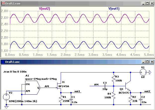Click the 100k value of R3
The height and width of the screenshot is (110, 155).
click(x=119, y=81)
